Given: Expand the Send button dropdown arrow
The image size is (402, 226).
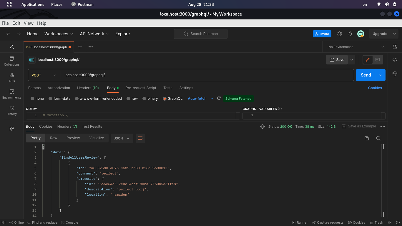Looking at the screenshot, I should (381, 75).
